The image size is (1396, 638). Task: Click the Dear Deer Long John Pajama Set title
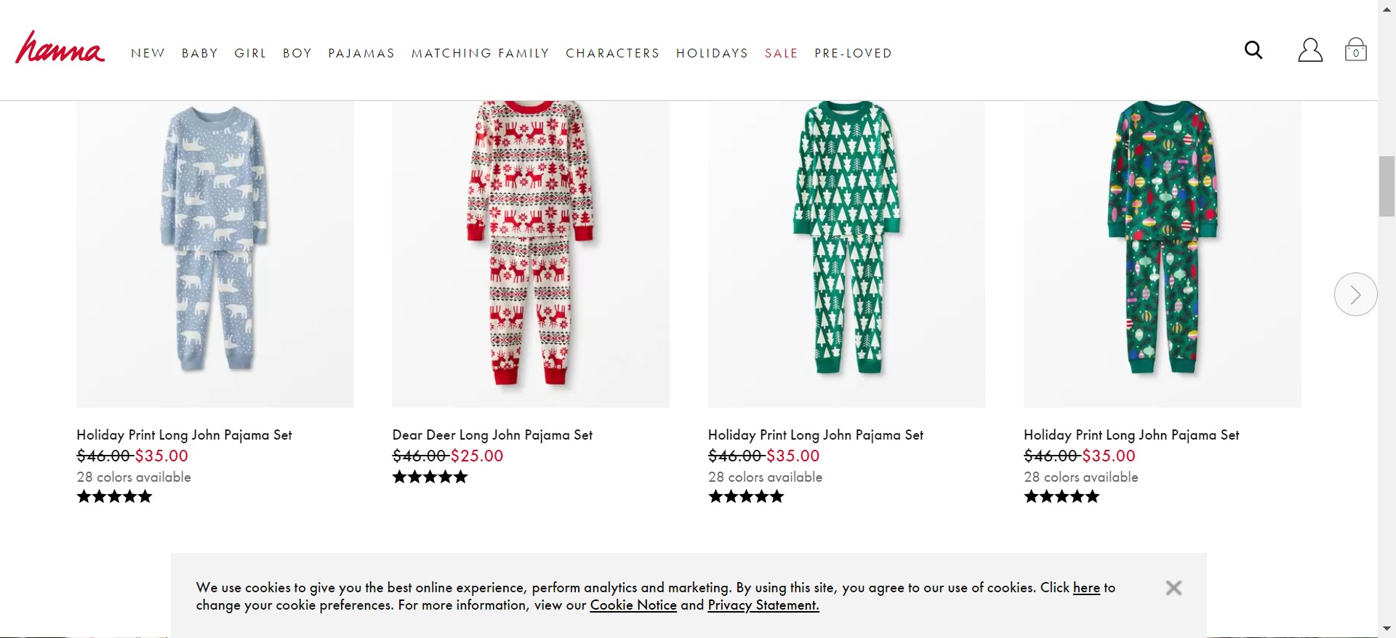tap(492, 435)
